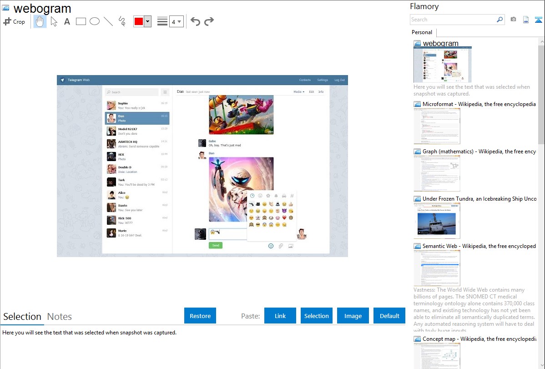Screen dimensions: 545x369
Task: Click the snapshot icon beside the Microformat title
Action: (417, 104)
